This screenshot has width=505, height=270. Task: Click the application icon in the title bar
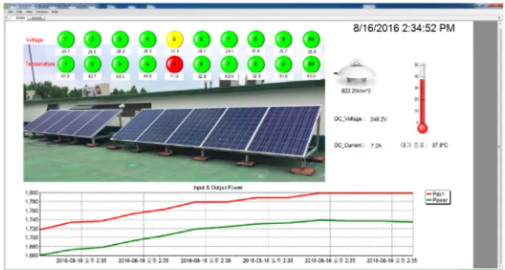pos(6,6)
